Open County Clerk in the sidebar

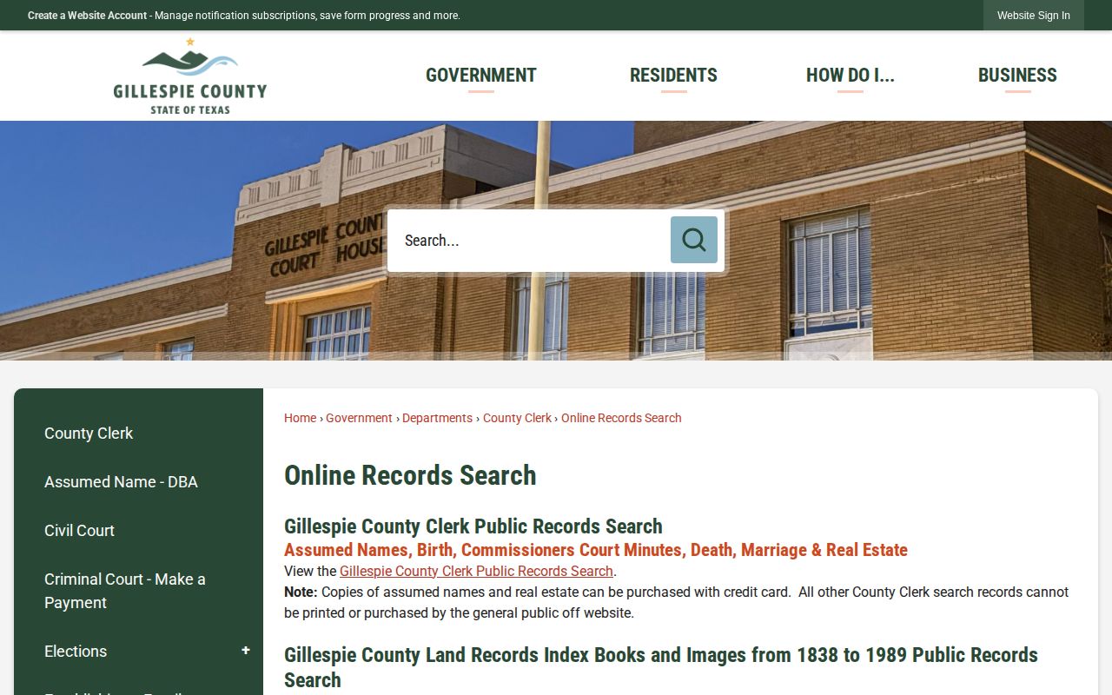[x=89, y=433]
